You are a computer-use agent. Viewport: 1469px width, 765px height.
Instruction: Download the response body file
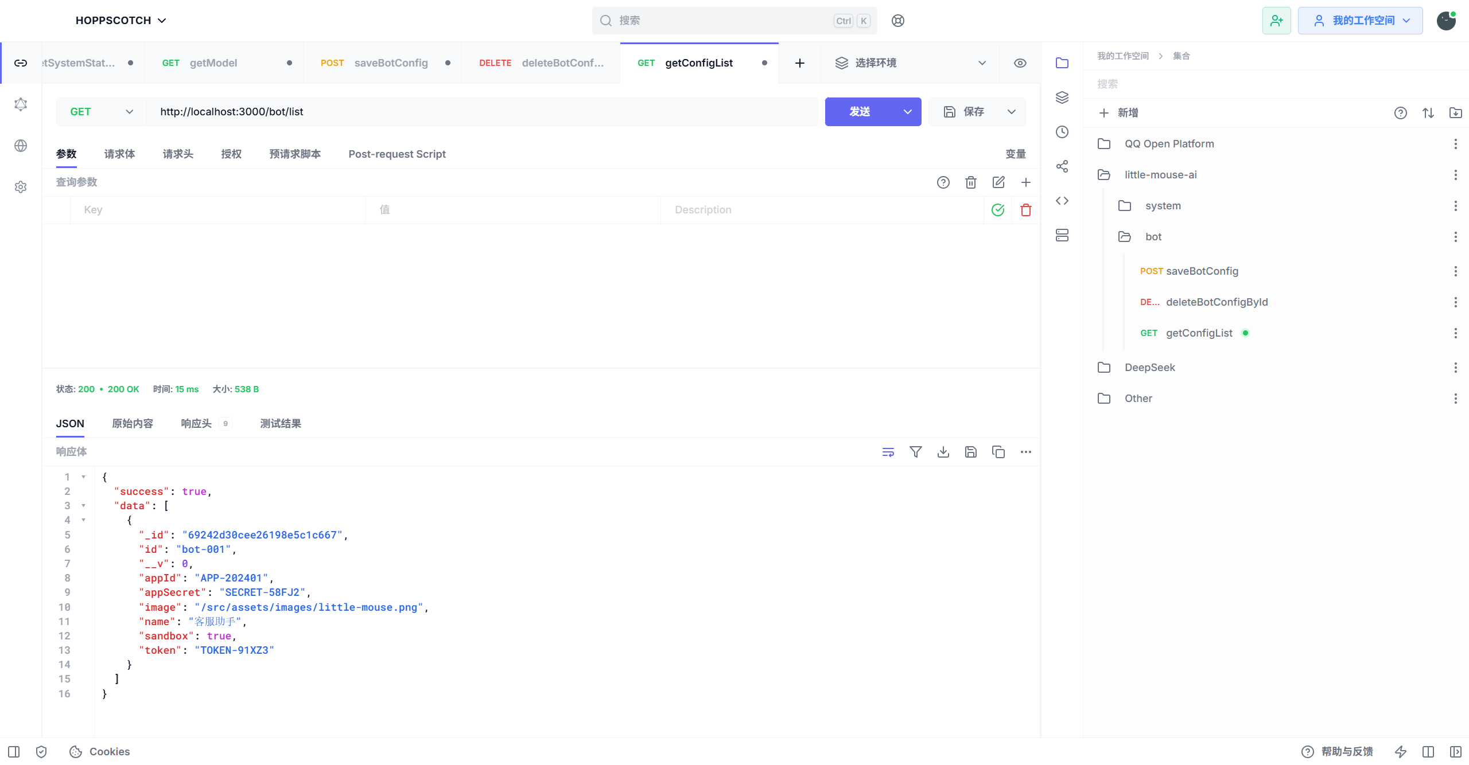tap(943, 452)
